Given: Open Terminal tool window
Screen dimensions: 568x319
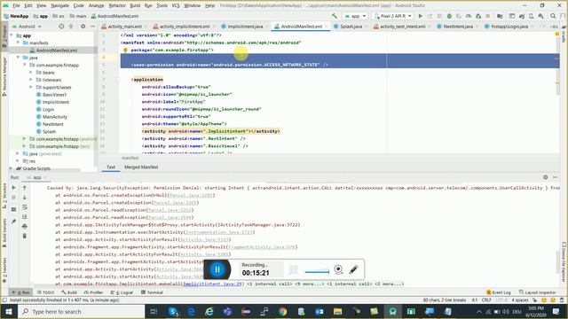Looking at the screenshot, I should coord(152,292).
